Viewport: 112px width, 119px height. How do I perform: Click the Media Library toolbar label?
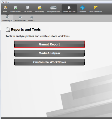click(39, 12)
